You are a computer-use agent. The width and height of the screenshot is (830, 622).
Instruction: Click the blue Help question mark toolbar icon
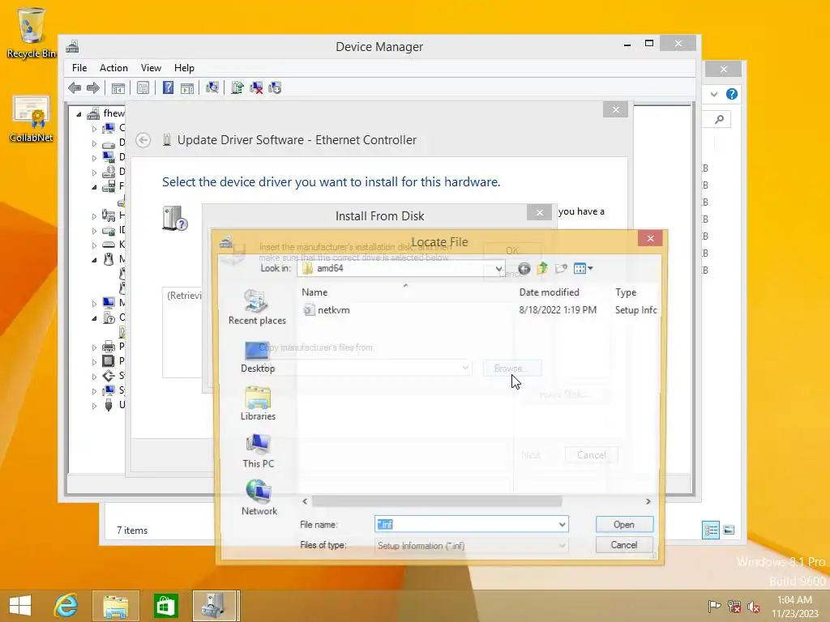click(168, 87)
